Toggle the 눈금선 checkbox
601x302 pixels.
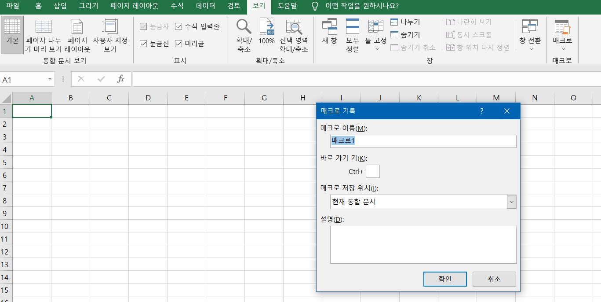coord(143,44)
